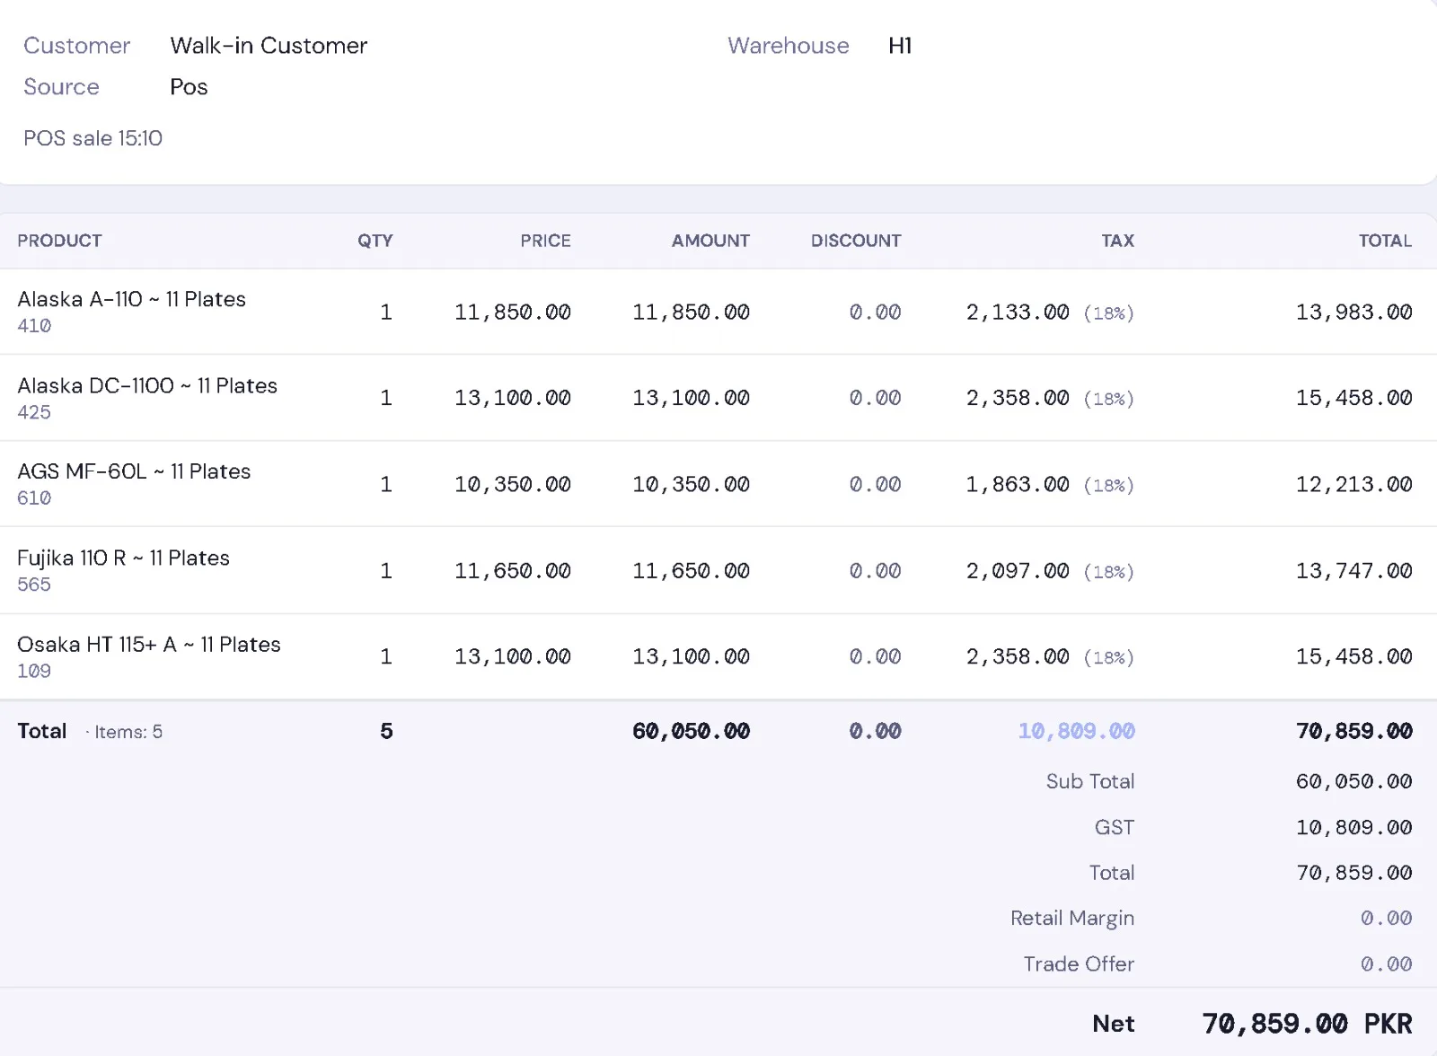Click tax 2,133.00 for Alaska A-110
This screenshot has width=1437, height=1056.
1018,312
